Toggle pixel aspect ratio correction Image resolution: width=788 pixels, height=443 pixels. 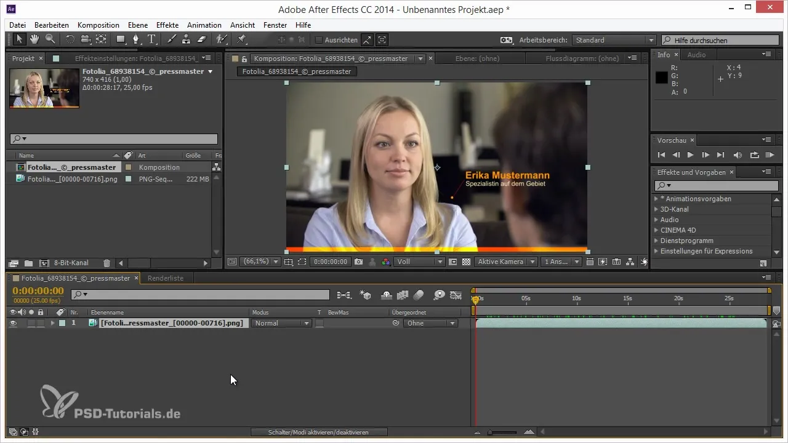(x=590, y=261)
